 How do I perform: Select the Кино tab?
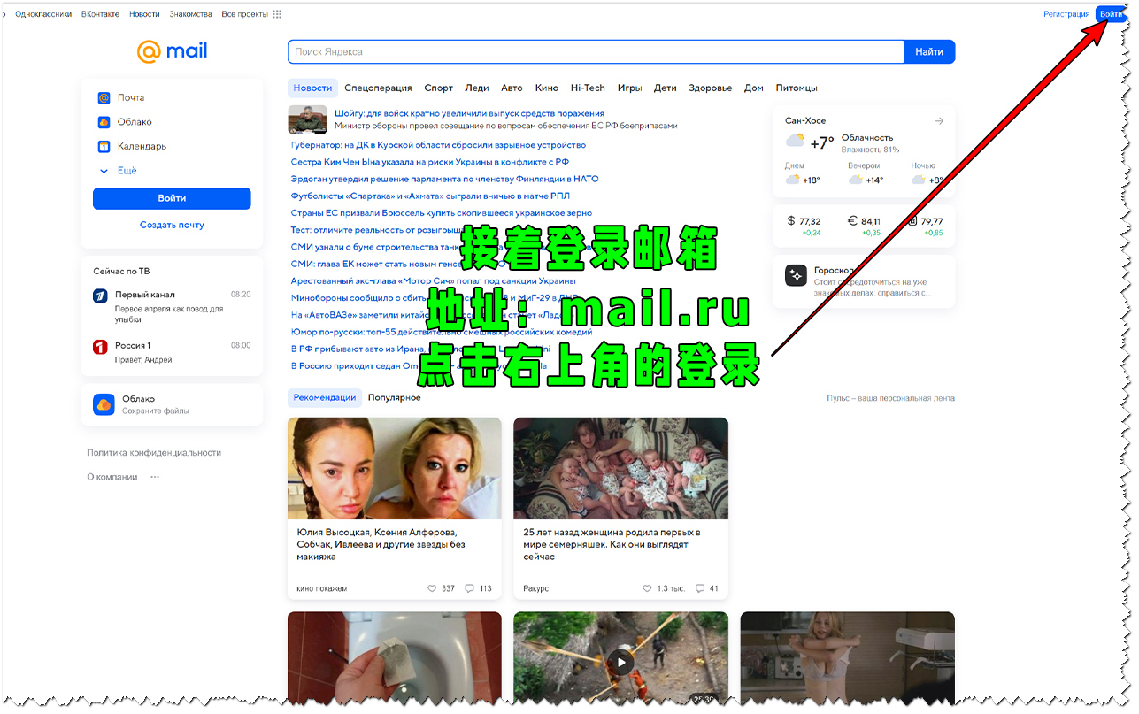[547, 88]
